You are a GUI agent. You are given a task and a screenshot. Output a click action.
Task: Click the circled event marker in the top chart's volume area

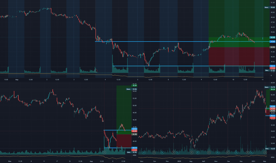[x=96, y=71]
